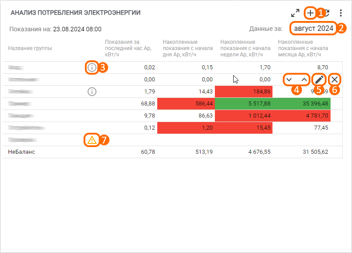The image size is (352, 253).
Task: Add a new group with plus icon
Action: coord(310,13)
